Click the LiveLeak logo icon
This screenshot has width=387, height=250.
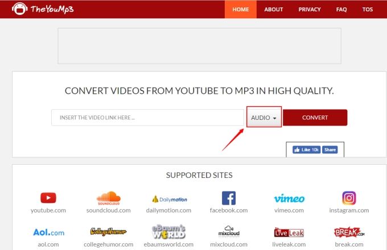(x=289, y=232)
